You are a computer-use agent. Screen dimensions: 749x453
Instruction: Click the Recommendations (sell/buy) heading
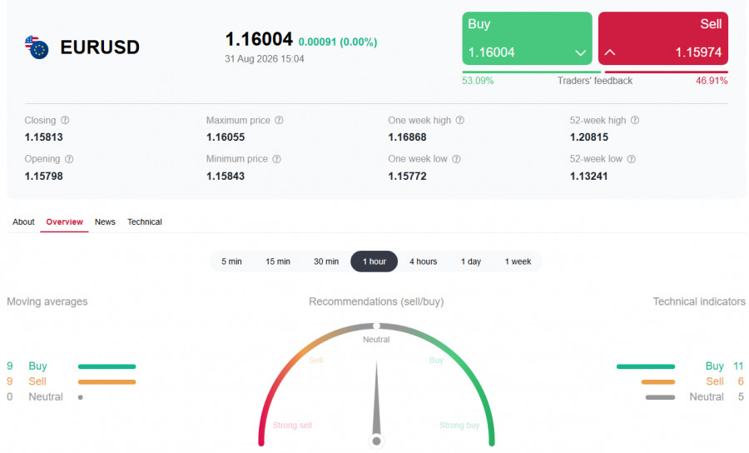pyautogui.click(x=376, y=301)
